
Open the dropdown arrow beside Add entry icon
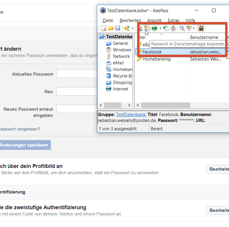133,28
